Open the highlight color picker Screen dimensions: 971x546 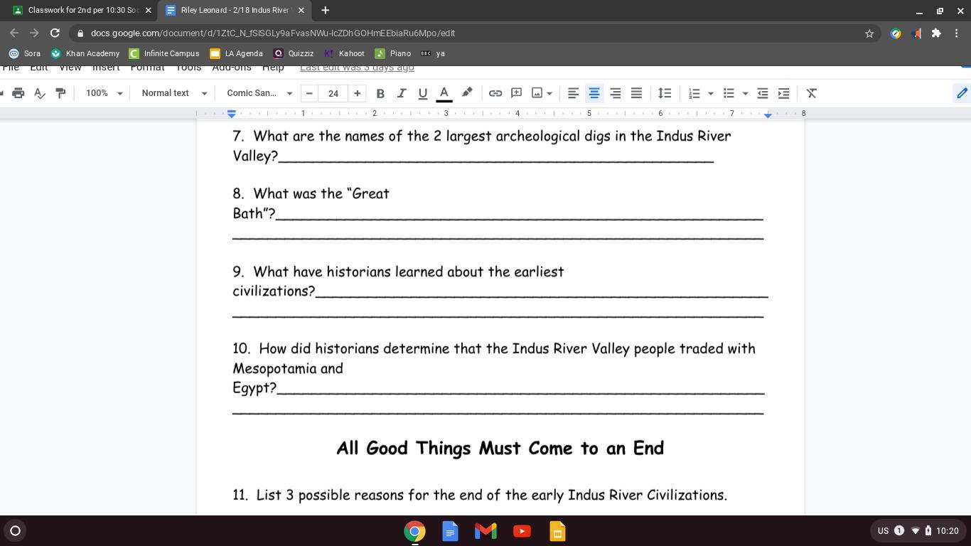[467, 93]
